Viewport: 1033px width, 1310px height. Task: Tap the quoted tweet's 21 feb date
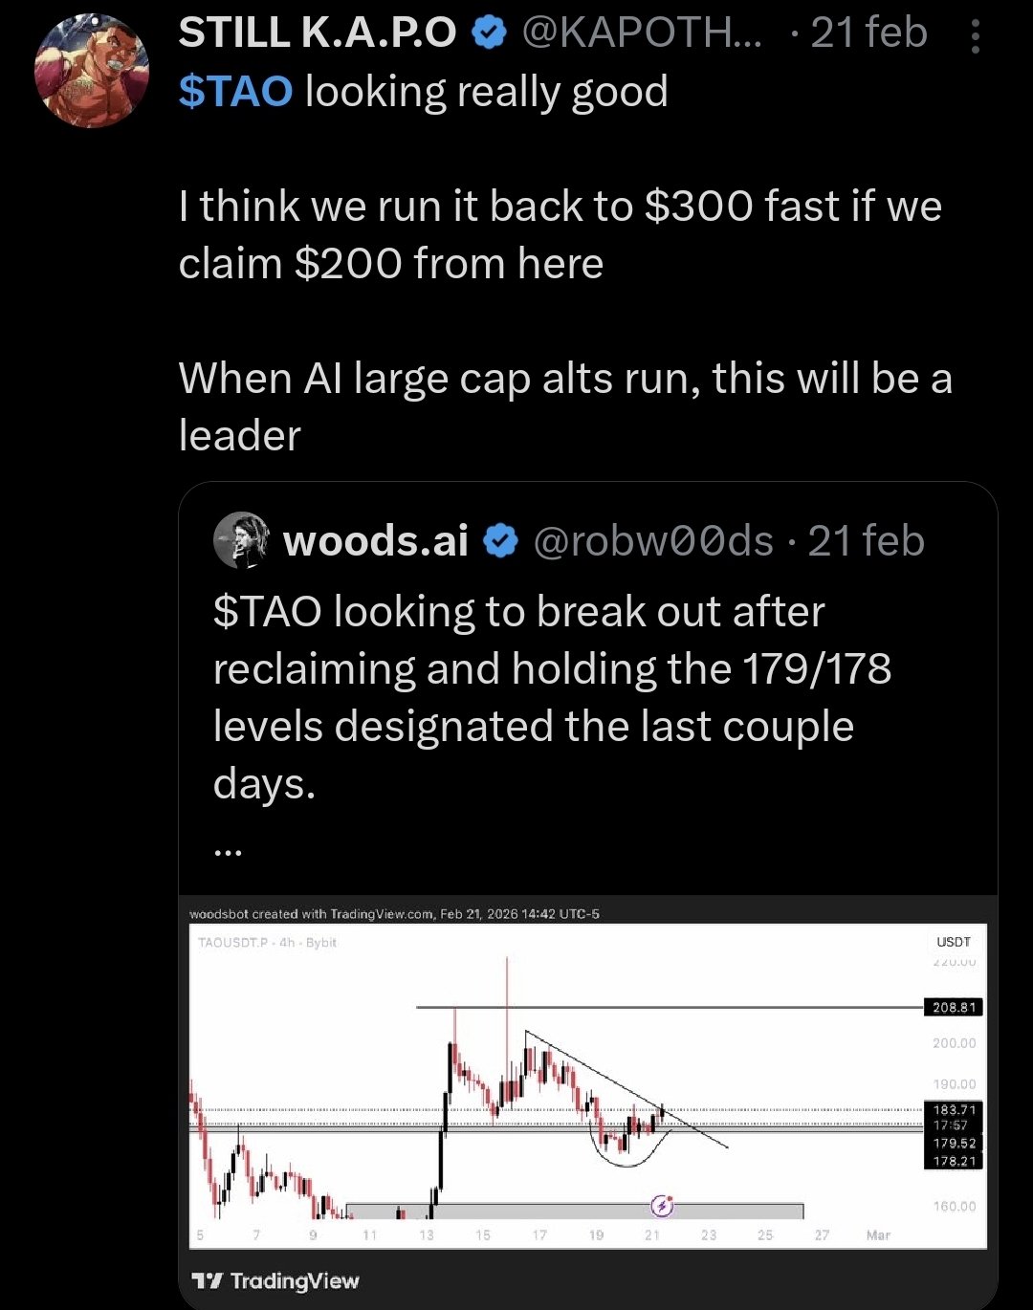(x=866, y=542)
